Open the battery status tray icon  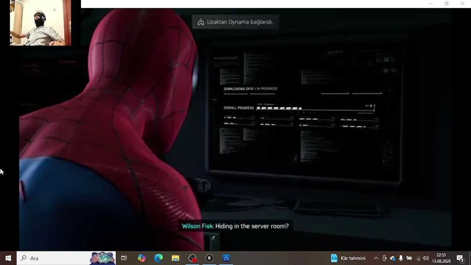(x=409, y=258)
